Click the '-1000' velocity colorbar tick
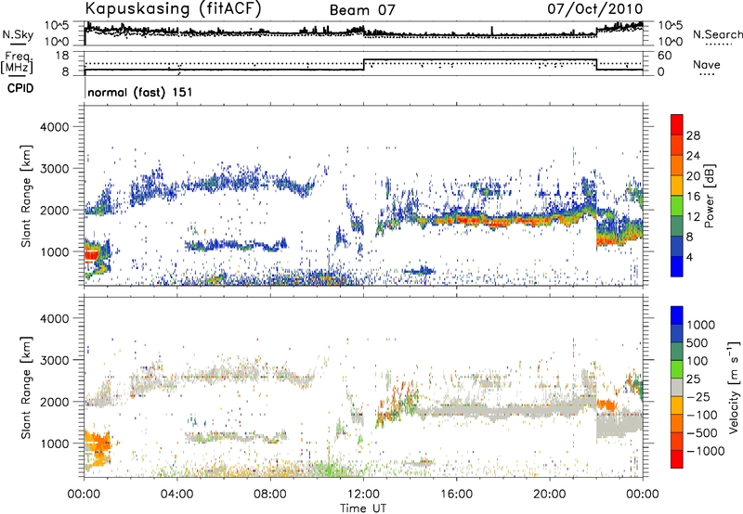 (x=705, y=451)
